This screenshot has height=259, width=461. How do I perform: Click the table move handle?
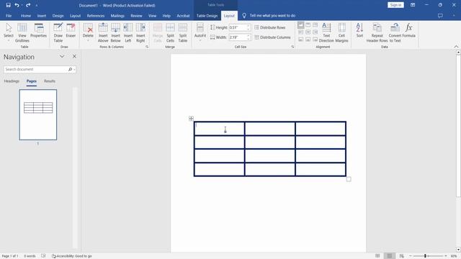coord(191,118)
